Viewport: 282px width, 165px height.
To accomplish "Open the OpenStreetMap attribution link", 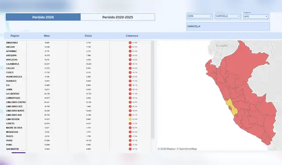I will [x=187, y=149].
